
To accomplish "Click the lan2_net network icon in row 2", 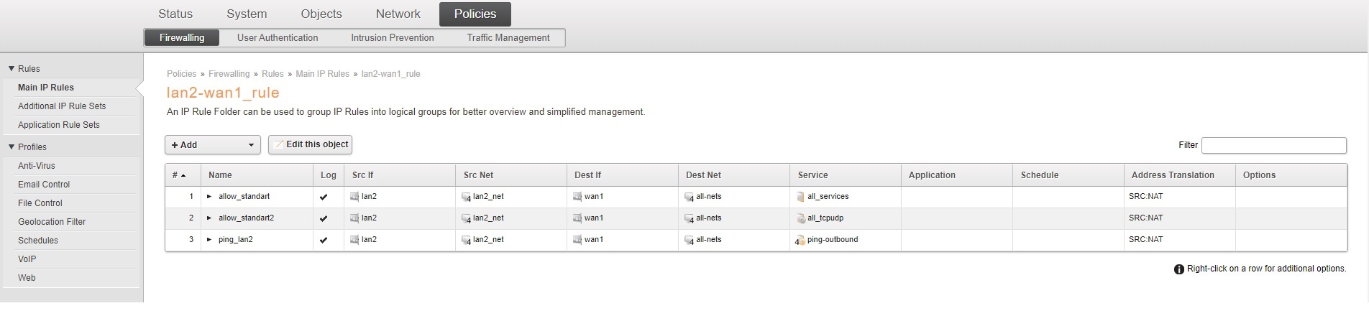I will pos(466,218).
